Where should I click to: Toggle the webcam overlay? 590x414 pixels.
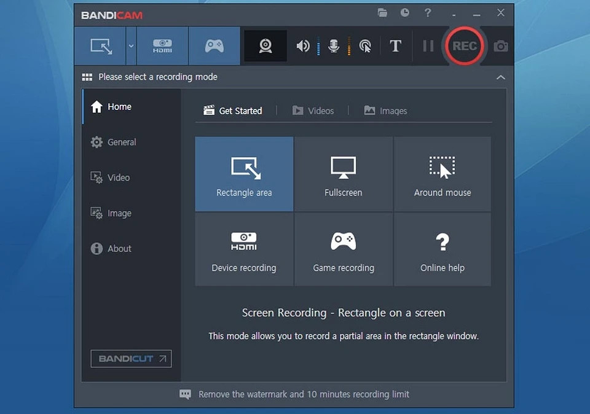click(x=265, y=46)
